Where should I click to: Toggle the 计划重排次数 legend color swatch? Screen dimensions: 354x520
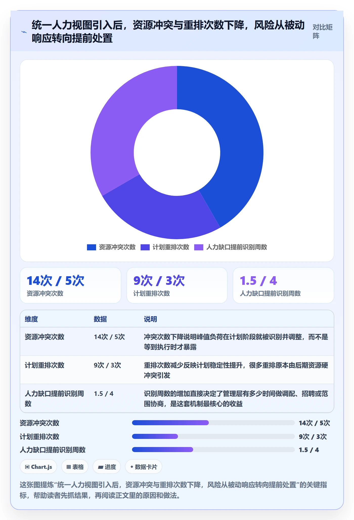pyautogui.click(x=145, y=247)
